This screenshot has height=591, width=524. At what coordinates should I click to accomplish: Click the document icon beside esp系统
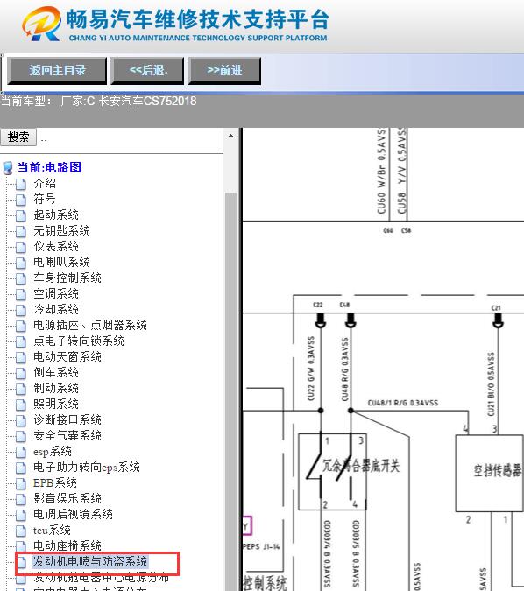tap(21, 453)
